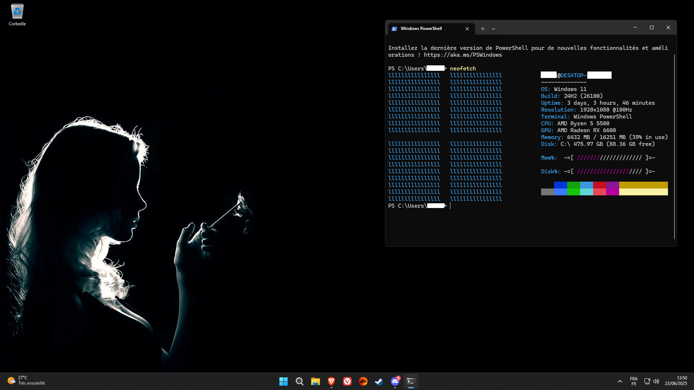Open a new terminal tab with plus

[x=483, y=29]
